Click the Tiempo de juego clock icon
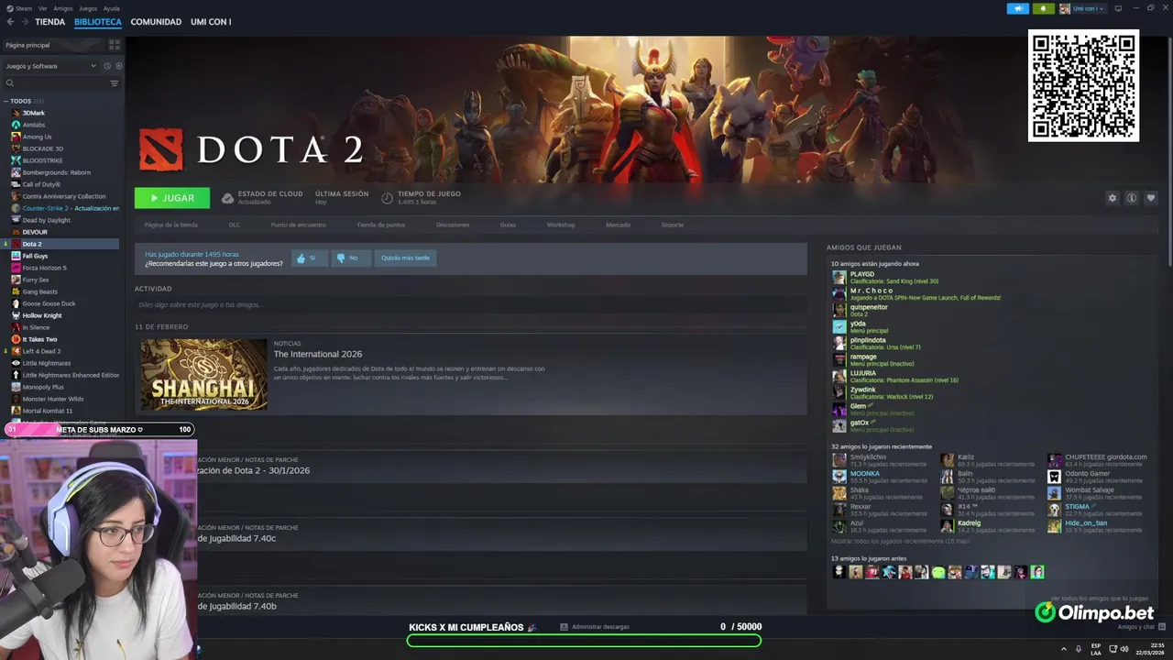This screenshot has width=1173, height=660. pos(388,198)
